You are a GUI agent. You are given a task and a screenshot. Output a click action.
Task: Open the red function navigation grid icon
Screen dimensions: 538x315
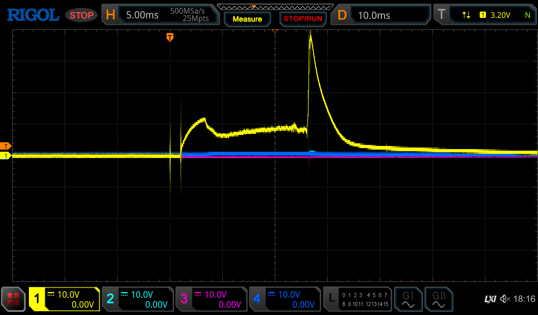(13, 299)
